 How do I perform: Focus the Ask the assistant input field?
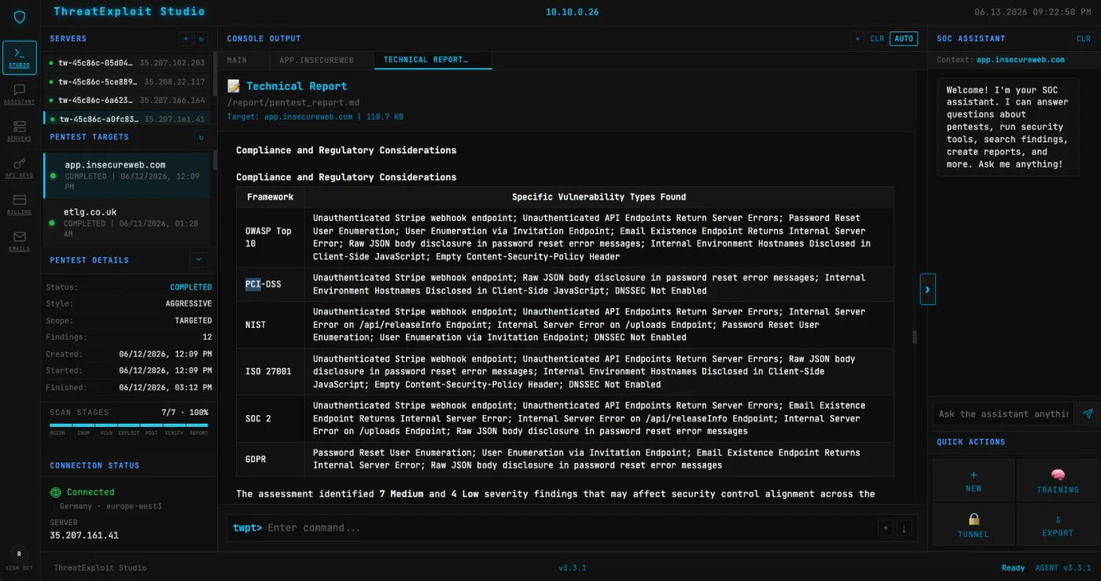pyautogui.click(x=1003, y=414)
